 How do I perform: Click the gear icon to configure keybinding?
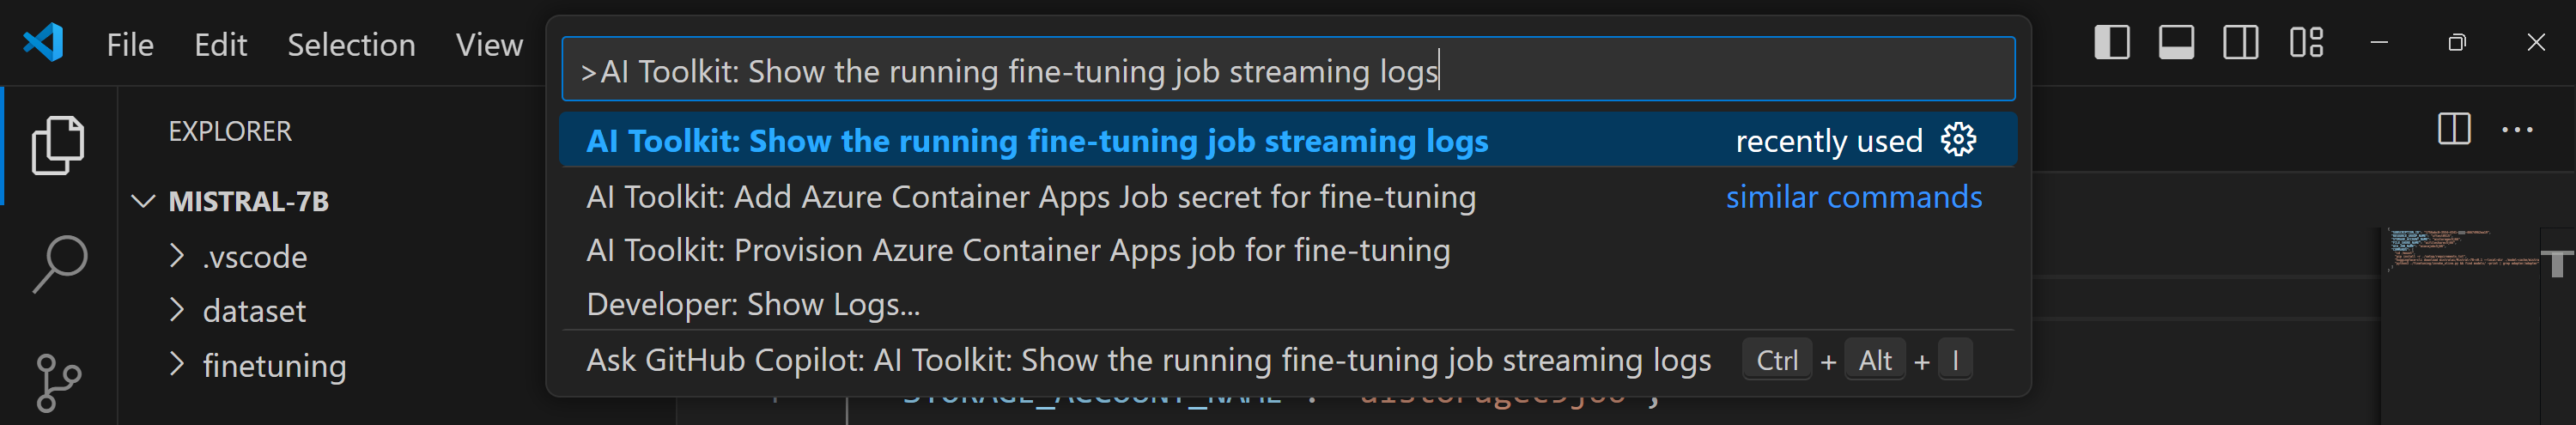tap(1957, 141)
